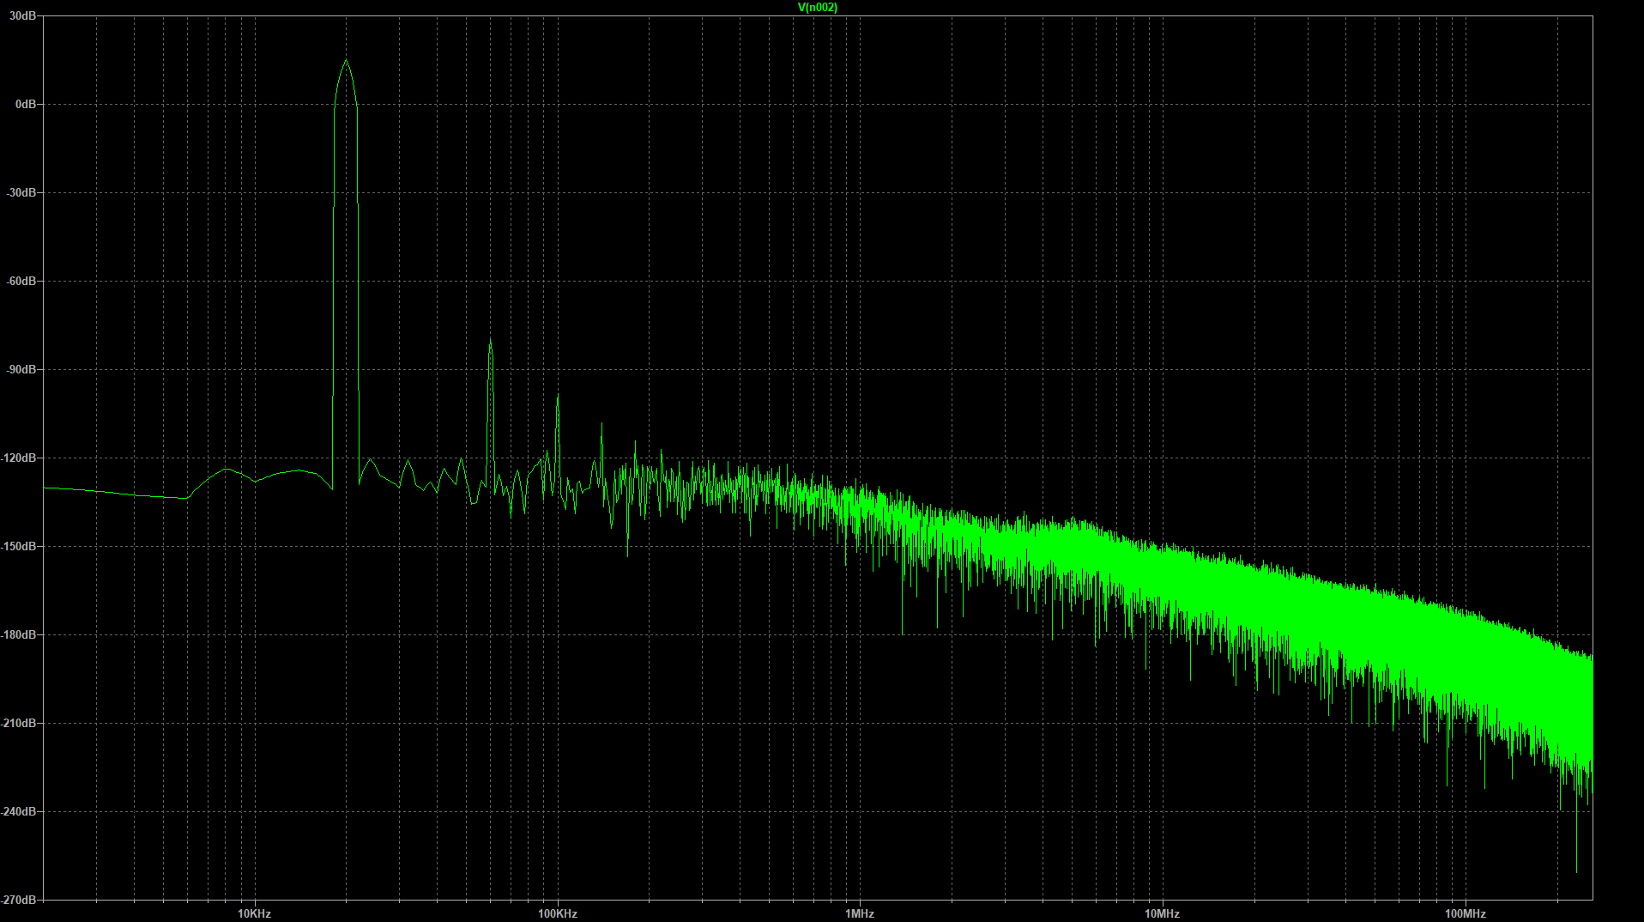This screenshot has width=1644, height=922.
Task: Select the 30dB axis label
Action: [x=23, y=15]
